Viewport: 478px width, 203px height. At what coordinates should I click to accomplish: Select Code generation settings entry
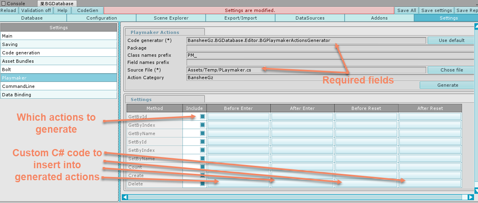[x=59, y=53]
